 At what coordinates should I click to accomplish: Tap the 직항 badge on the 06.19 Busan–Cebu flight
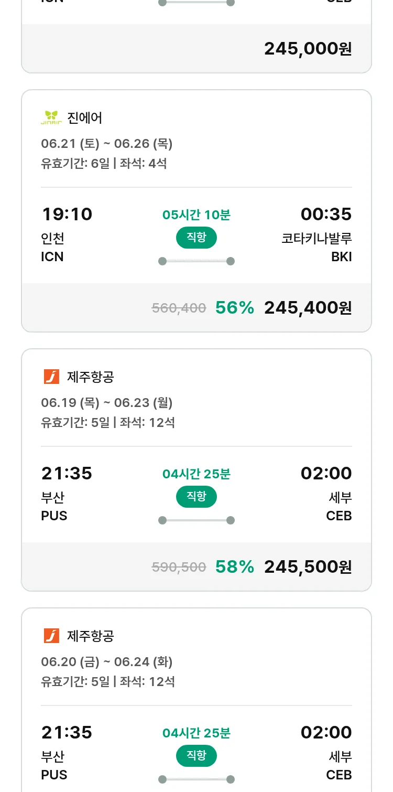click(x=196, y=497)
